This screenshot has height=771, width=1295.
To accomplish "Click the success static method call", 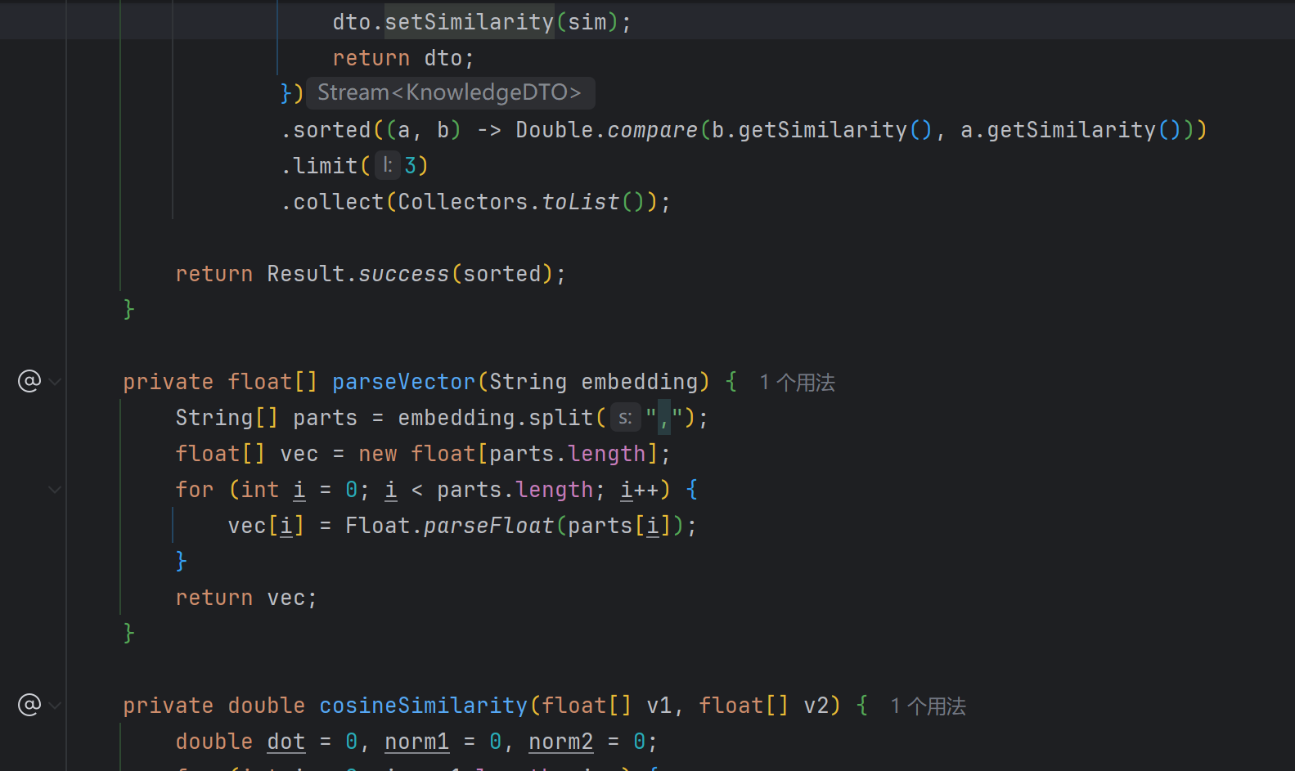I will click(x=404, y=274).
